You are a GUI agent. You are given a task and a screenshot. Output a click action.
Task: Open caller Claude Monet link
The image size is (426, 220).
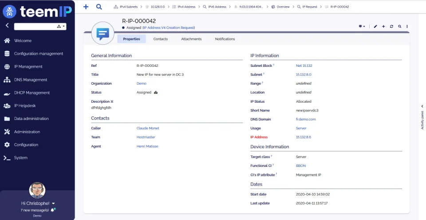click(x=148, y=128)
